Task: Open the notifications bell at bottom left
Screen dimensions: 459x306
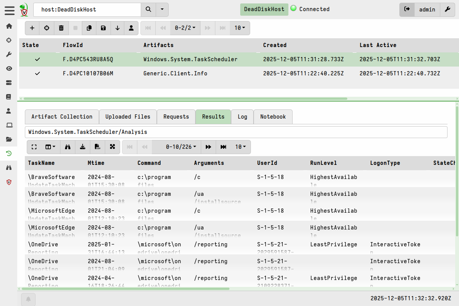Action: click(x=28, y=299)
